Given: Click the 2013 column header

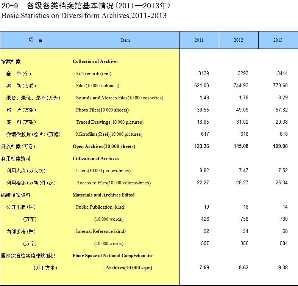Looking at the screenshot, I should (278, 40).
